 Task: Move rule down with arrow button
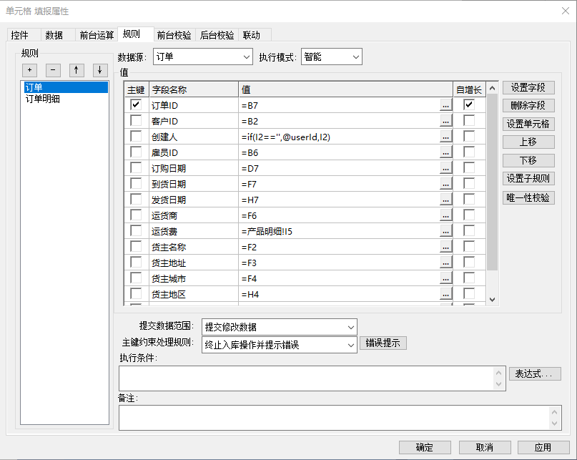(x=99, y=70)
